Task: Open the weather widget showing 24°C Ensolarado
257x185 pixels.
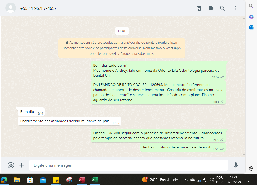Action: tap(160, 180)
